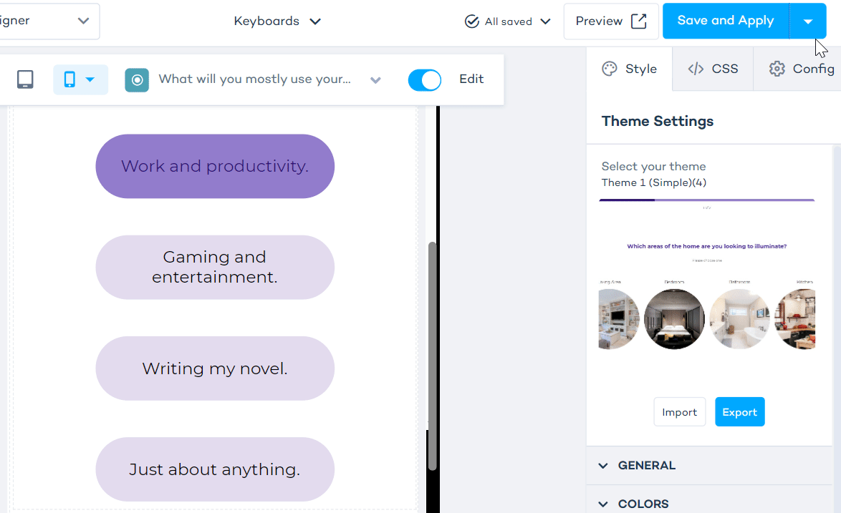
Task: Select the Gaming and entertainment answer
Action: 215,267
